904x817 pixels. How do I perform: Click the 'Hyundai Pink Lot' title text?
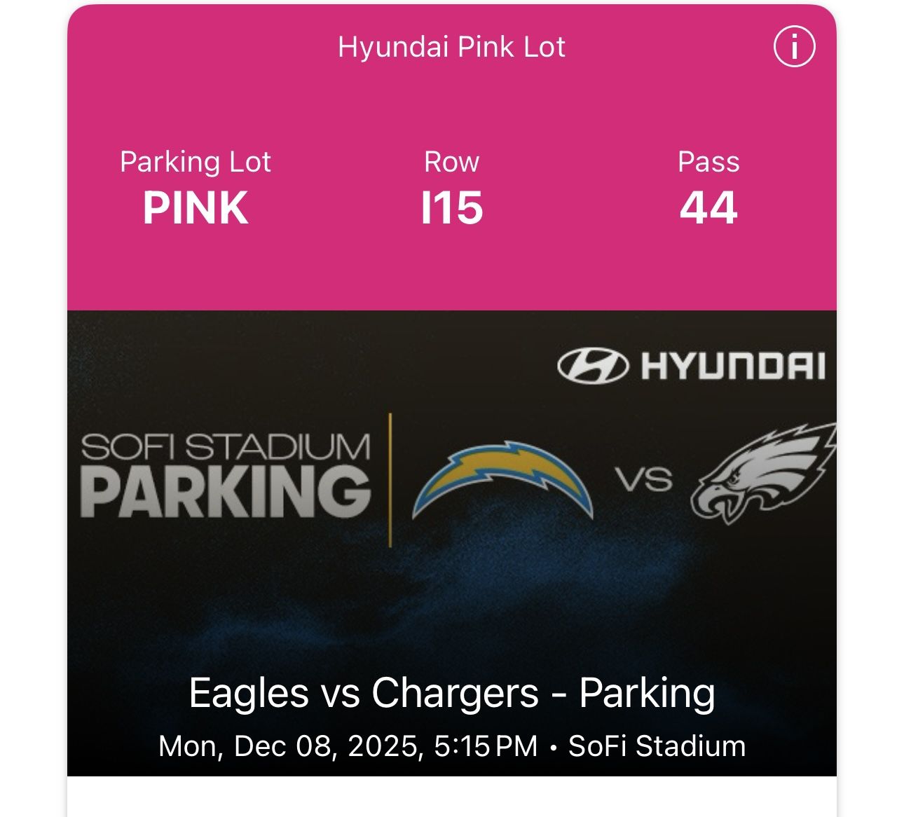pyautogui.click(x=451, y=48)
